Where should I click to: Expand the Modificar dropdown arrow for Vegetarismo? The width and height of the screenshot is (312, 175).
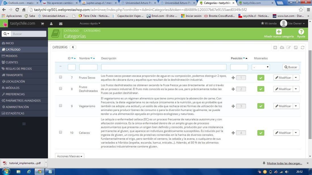296,106
